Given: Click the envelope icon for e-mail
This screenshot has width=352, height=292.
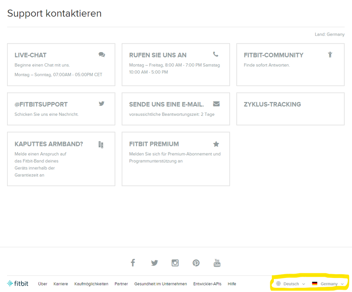Looking at the screenshot, I should 216,104.
